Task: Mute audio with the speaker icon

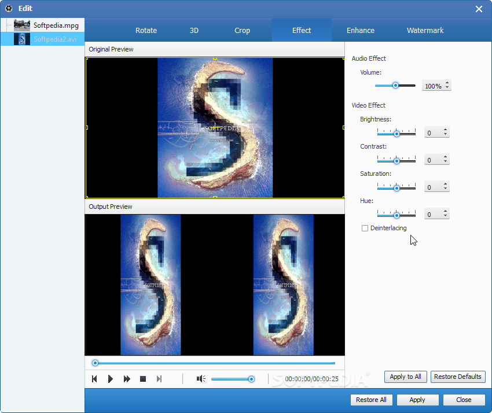Action: tap(201, 379)
